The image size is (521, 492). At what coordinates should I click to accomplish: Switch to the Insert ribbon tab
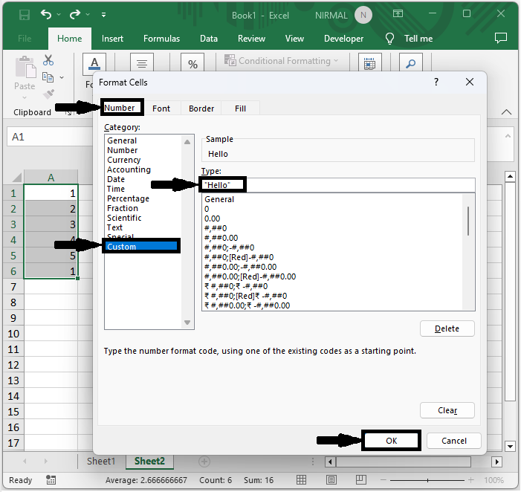click(112, 39)
